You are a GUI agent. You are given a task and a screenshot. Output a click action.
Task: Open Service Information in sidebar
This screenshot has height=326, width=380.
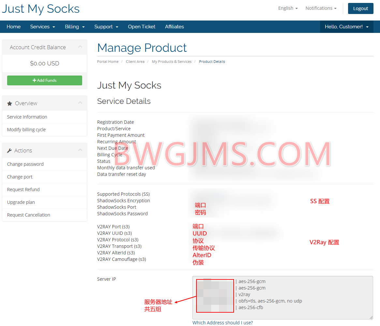[45, 117]
